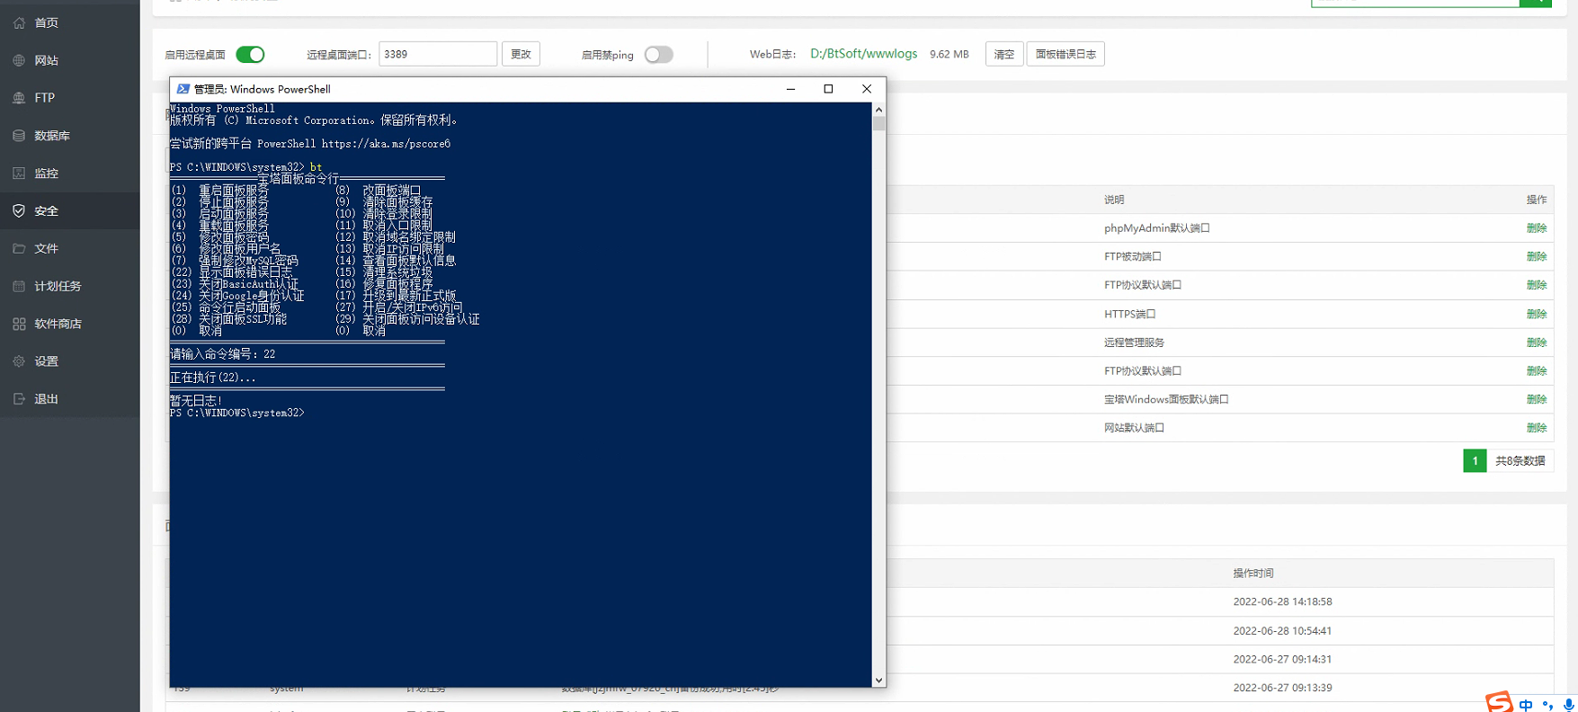Click the 说明 column header

click(1114, 200)
